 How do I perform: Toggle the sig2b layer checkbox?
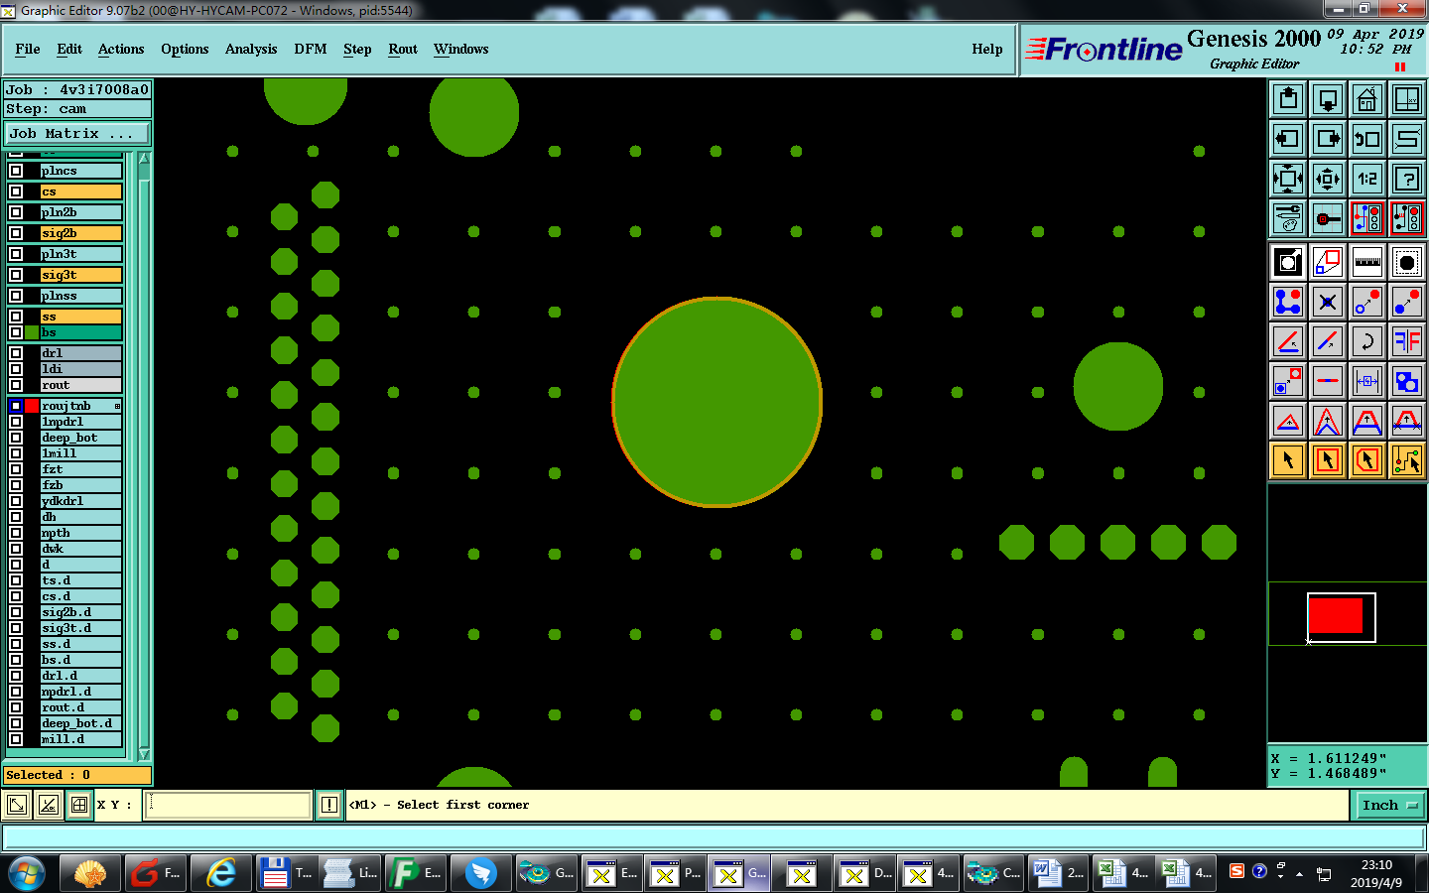[x=16, y=233]
